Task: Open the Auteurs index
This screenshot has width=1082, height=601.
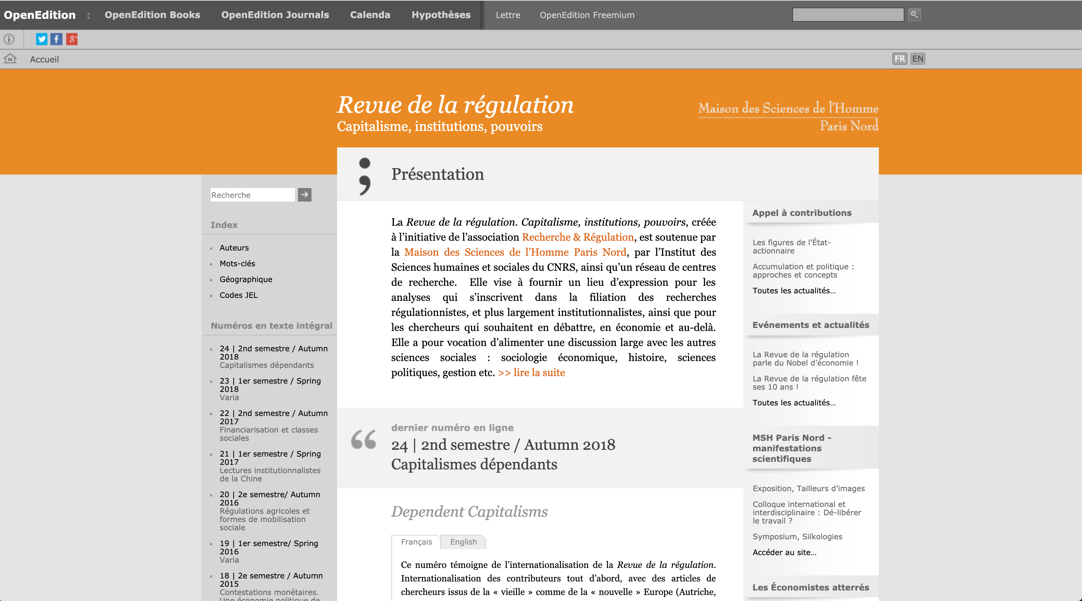Action: point(234,248)
